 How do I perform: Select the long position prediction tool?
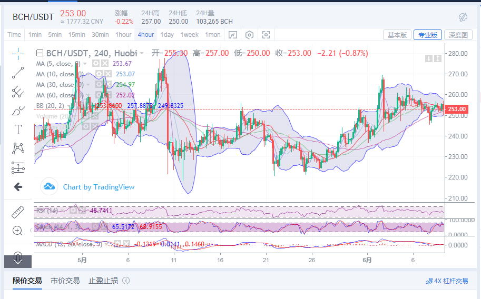click(18, 168)
